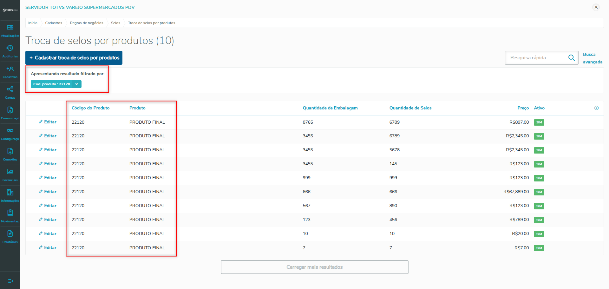Open the user profile avatar icon
This screenshot has width=609, height=289.
coord(596,7)
